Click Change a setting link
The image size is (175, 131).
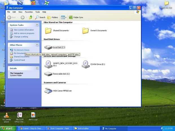[21, 37]
